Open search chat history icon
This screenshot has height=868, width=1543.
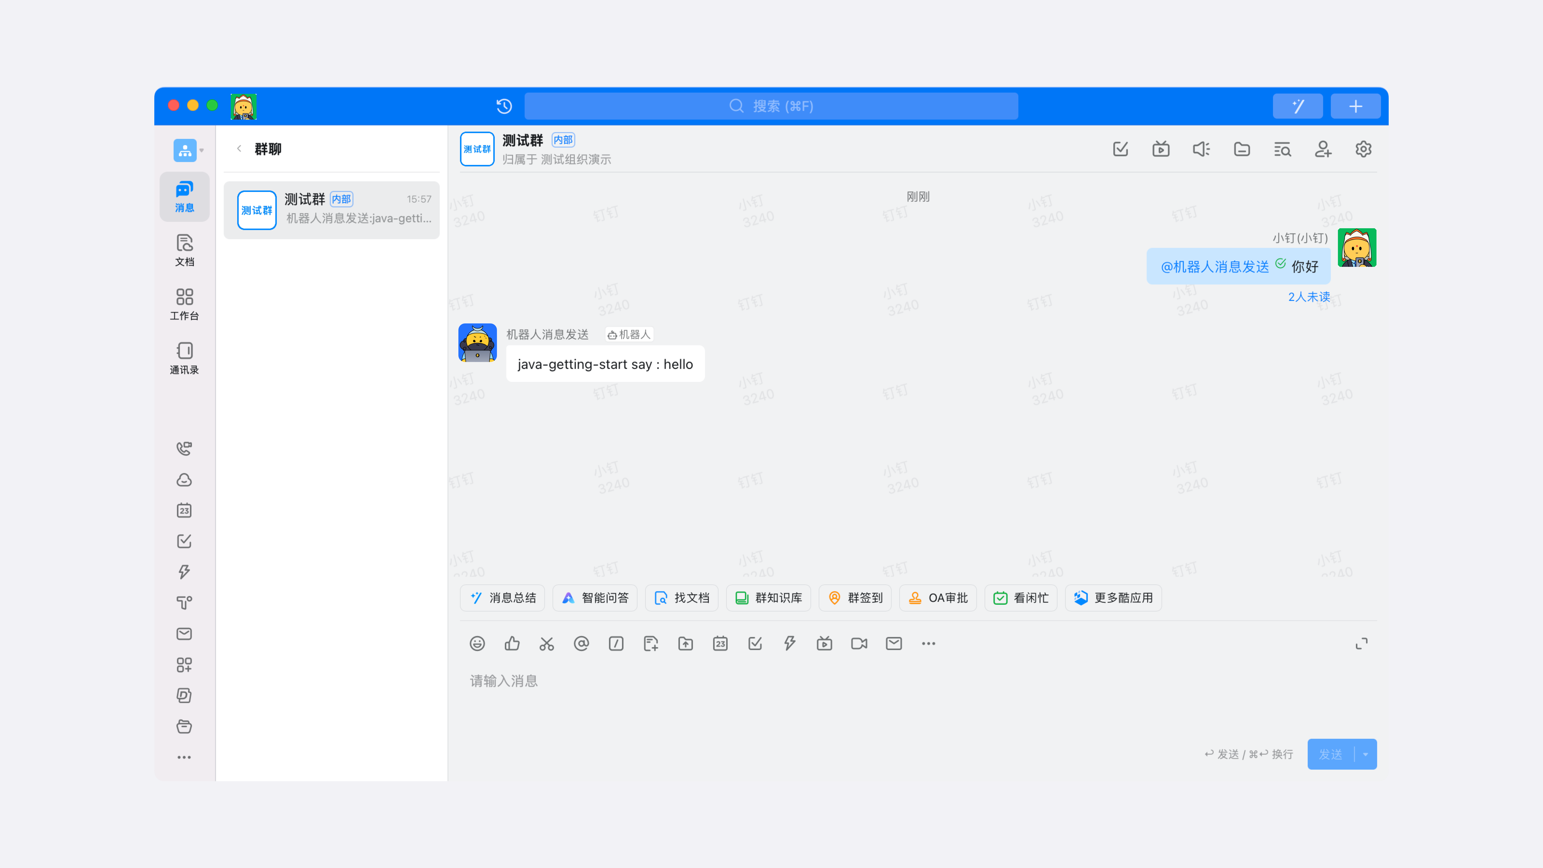[x=1282, y=149]
